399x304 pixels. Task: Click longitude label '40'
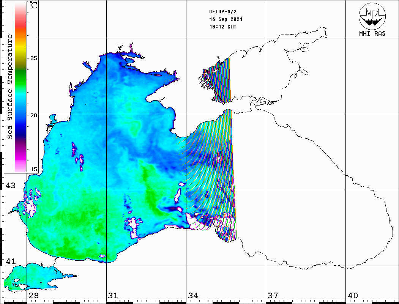(x=353, y=295)
